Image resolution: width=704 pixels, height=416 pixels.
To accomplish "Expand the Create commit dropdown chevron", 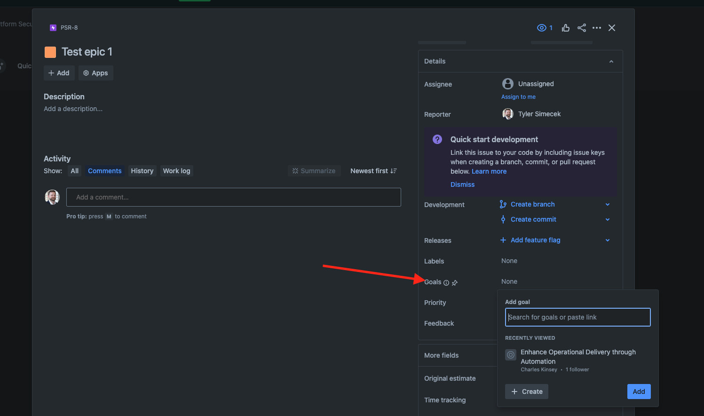I will [x=607, y=219].
